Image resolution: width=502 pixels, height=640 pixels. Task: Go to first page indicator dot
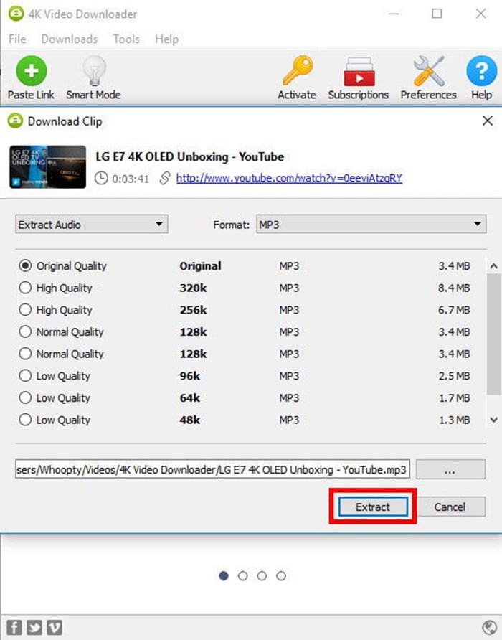click(224, 576)
